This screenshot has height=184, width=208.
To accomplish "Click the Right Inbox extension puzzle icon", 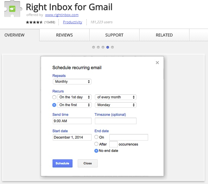I will pos(13,9).
